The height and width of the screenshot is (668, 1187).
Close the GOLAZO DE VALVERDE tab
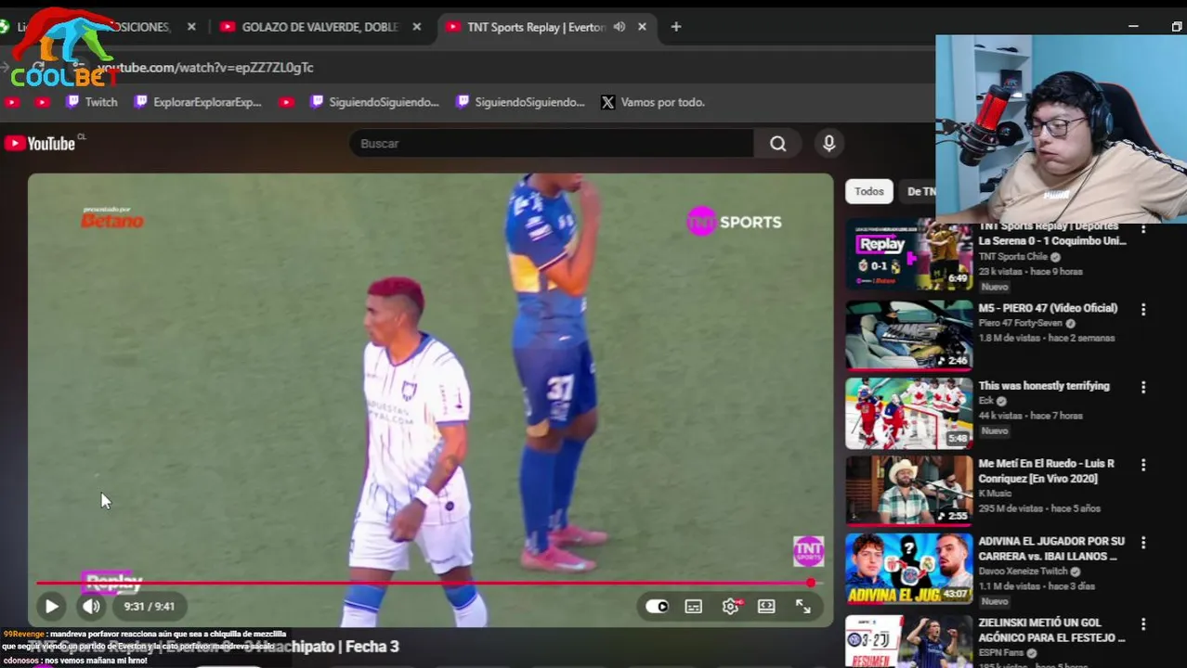[417, 27]
